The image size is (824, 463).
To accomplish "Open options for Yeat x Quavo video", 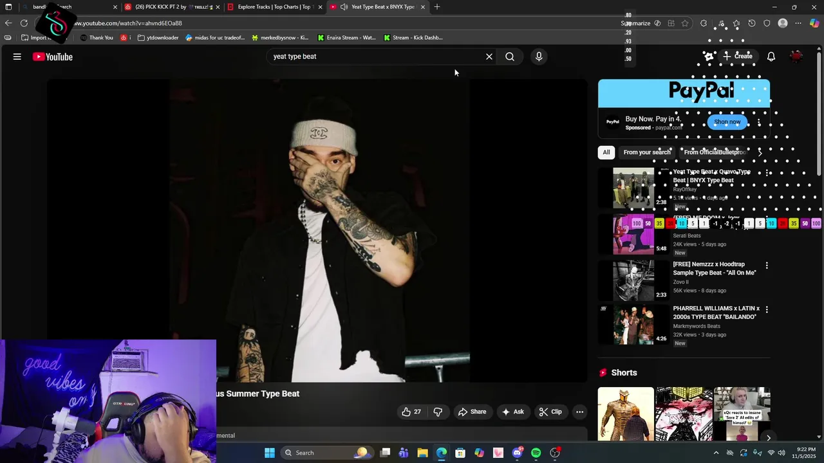I will point(766,173).
